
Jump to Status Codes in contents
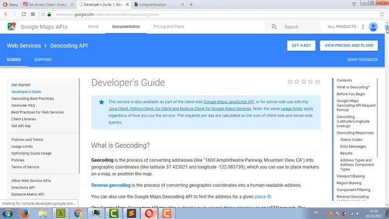[x=351, y=139]
